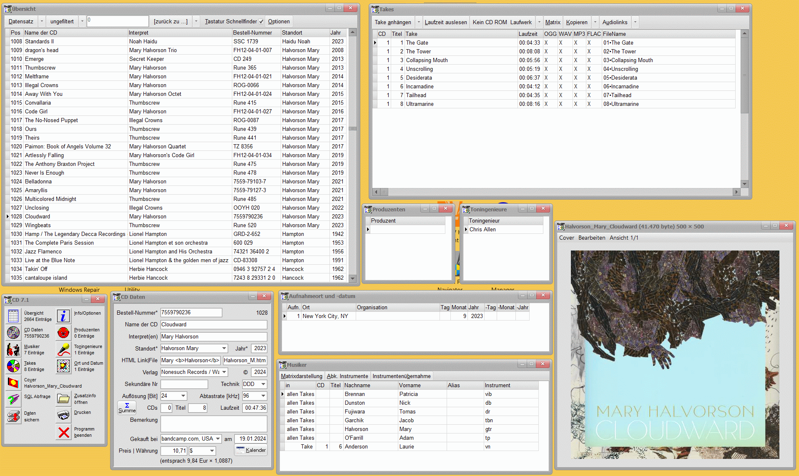
Task: Toggle the Tastatur Schnellfinder checkbox
Action: tap(261, 22)
